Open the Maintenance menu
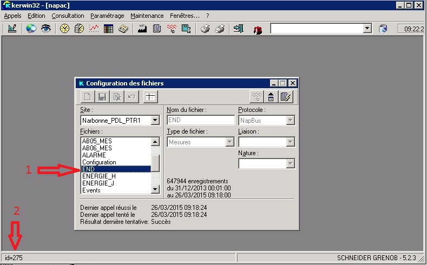Viewport: 427px width, 265px height. point(147,16)
